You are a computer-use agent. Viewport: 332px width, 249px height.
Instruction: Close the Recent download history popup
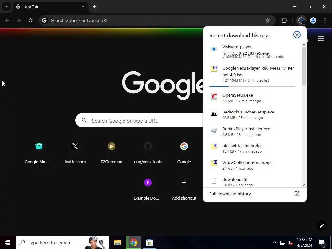click(x=297, y=35)
